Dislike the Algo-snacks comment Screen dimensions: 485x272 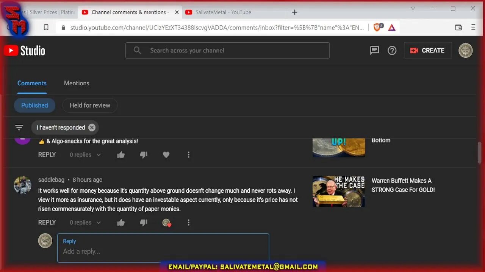[x=144, y=155]
